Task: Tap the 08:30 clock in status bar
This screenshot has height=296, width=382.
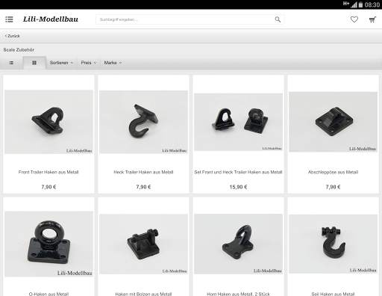Action: 372,4
